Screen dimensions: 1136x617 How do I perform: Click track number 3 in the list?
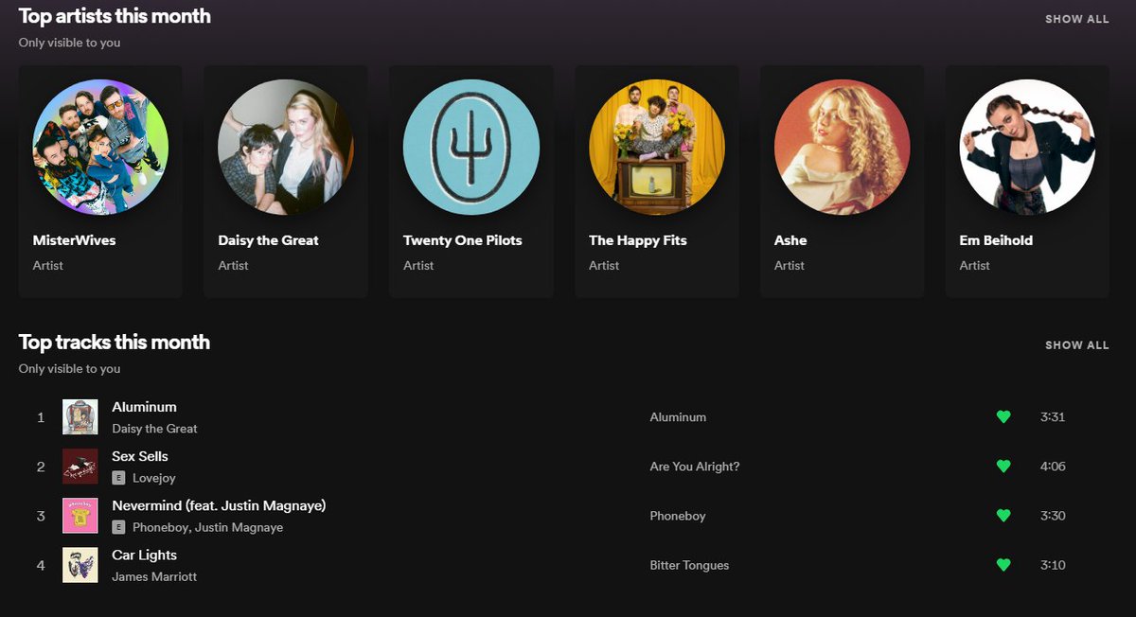tap(41, 516)
